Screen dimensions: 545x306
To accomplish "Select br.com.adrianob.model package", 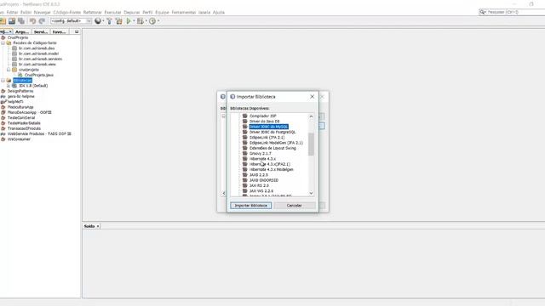I will click(38, 54).
